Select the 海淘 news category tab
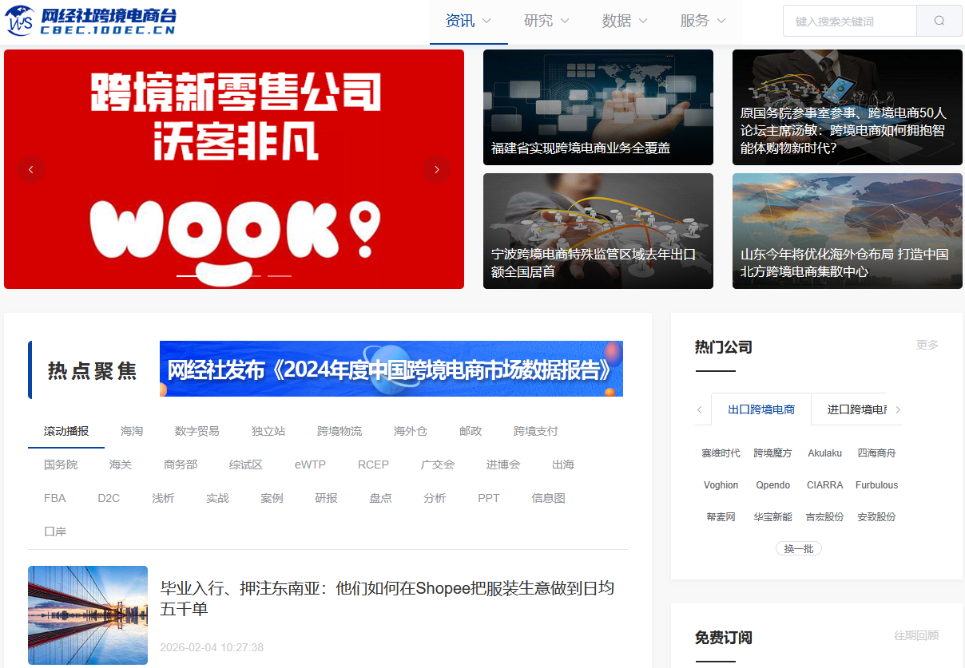 [x=131, y=430]
